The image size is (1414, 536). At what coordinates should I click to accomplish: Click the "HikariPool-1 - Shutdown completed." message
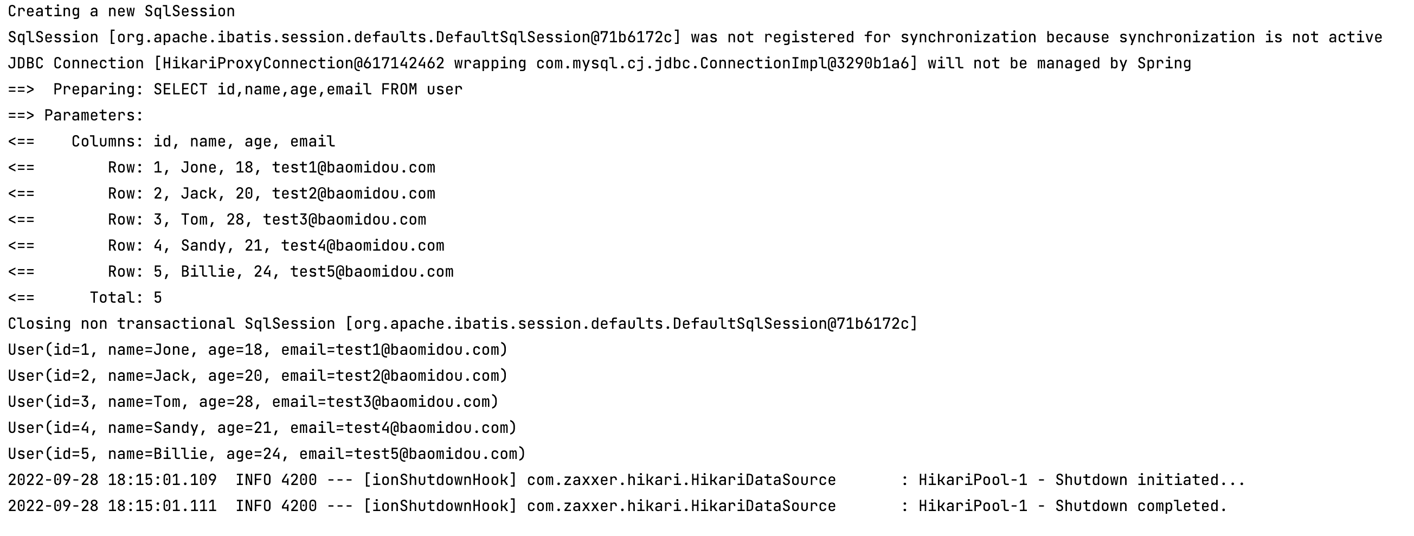[1072, 506]
